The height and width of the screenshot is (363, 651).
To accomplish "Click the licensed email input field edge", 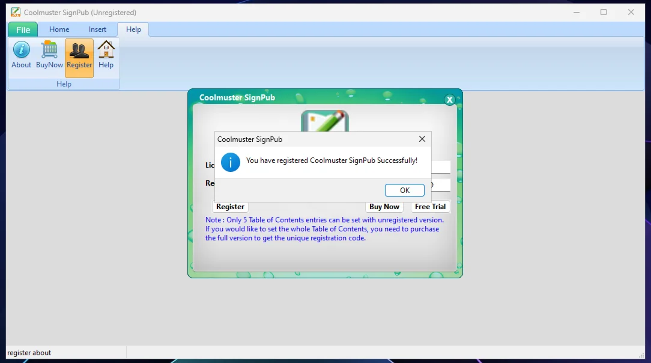I will [x=441, y=167].
